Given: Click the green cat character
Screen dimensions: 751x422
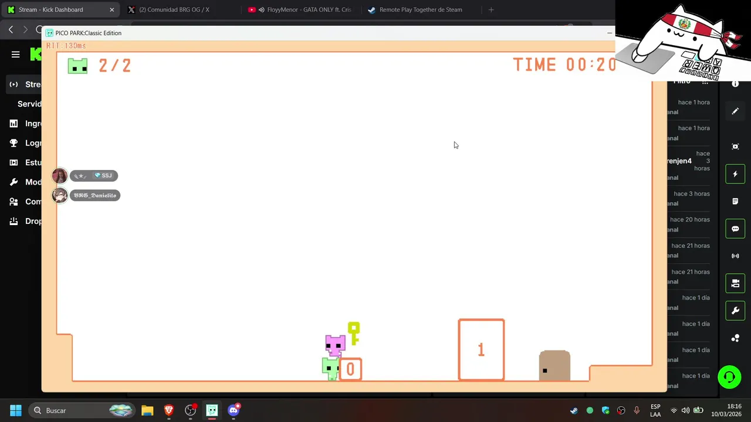Looking at the screenshot, I should [330, 369].
